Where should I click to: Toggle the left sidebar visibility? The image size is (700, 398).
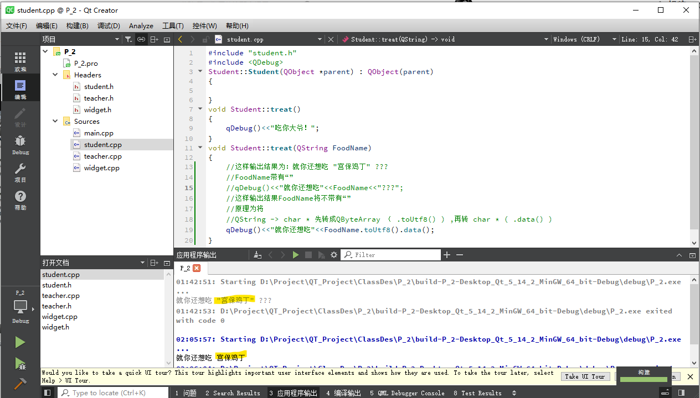(48, 393)
